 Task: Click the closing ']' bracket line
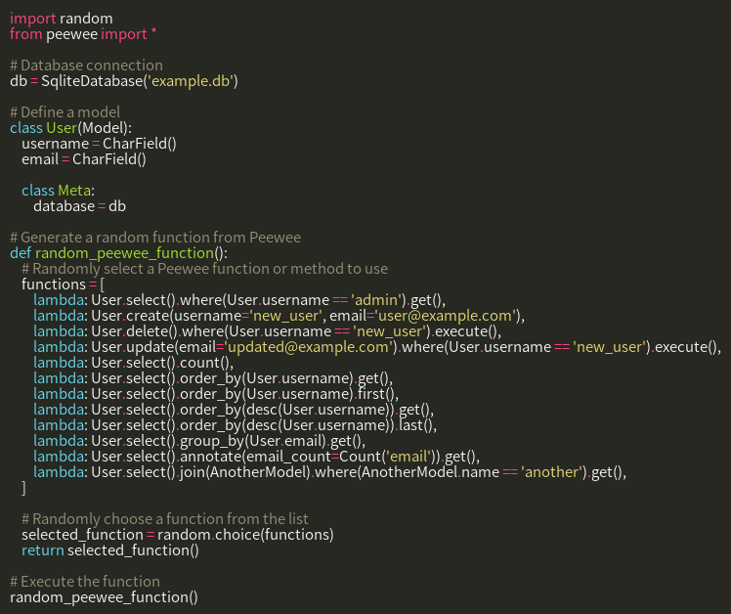[23, 488]
